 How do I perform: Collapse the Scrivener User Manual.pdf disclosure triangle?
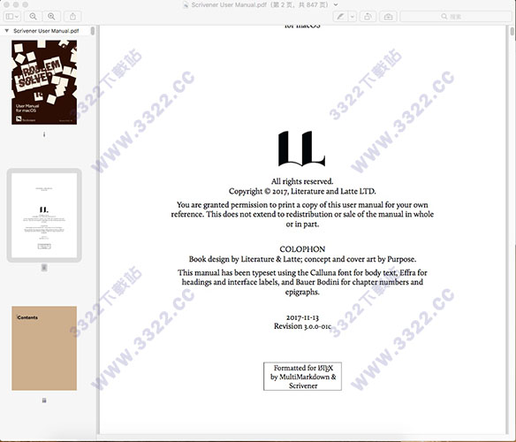[x=6, y=31]
